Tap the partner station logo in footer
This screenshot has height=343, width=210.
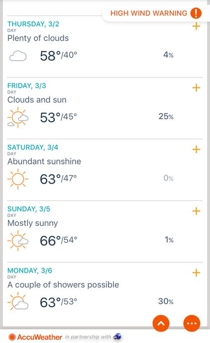click(118, 336)
